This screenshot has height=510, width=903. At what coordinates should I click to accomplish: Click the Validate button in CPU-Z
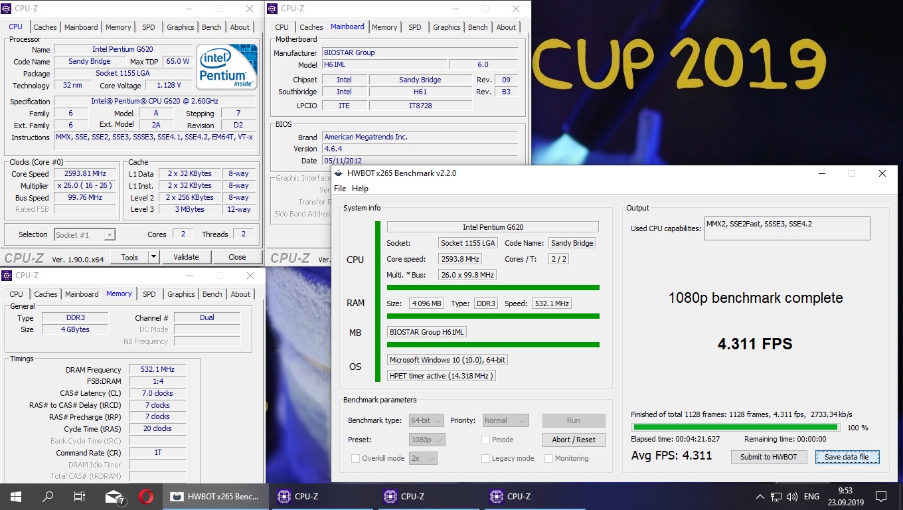point(186,257)
